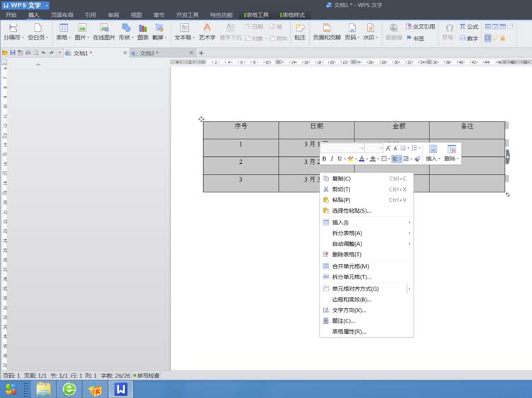Click the table move handle at top-left
The width and height of the screenshot is (532, 398).
201,119
